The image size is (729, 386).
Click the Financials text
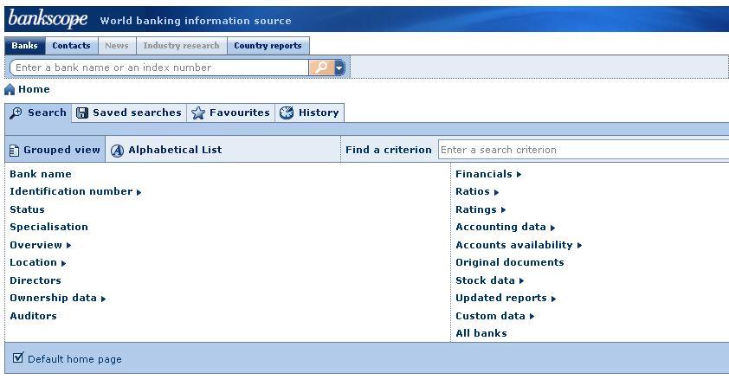click(x=484, y=174)
